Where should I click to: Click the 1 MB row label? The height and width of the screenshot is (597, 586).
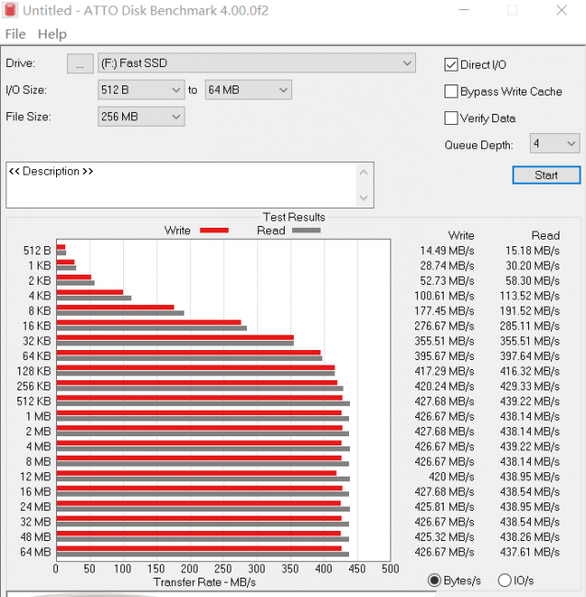[39, 417]
